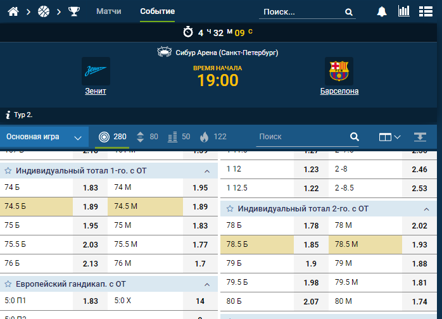Open the basketball sport icon
Viewport: 442px width, 319px height.
pos(44,11)
